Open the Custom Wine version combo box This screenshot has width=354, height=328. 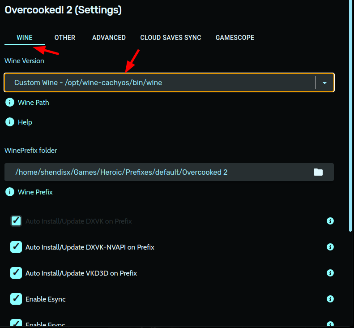[x=161, y=83]
